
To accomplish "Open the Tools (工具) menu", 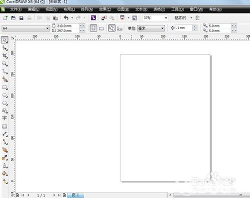I will (x=177, y=9).
